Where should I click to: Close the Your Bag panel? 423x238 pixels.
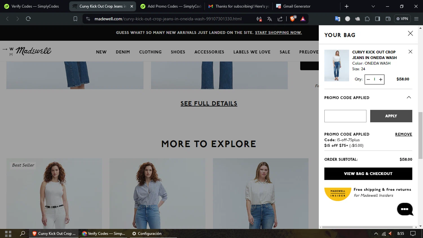(410, 34)
